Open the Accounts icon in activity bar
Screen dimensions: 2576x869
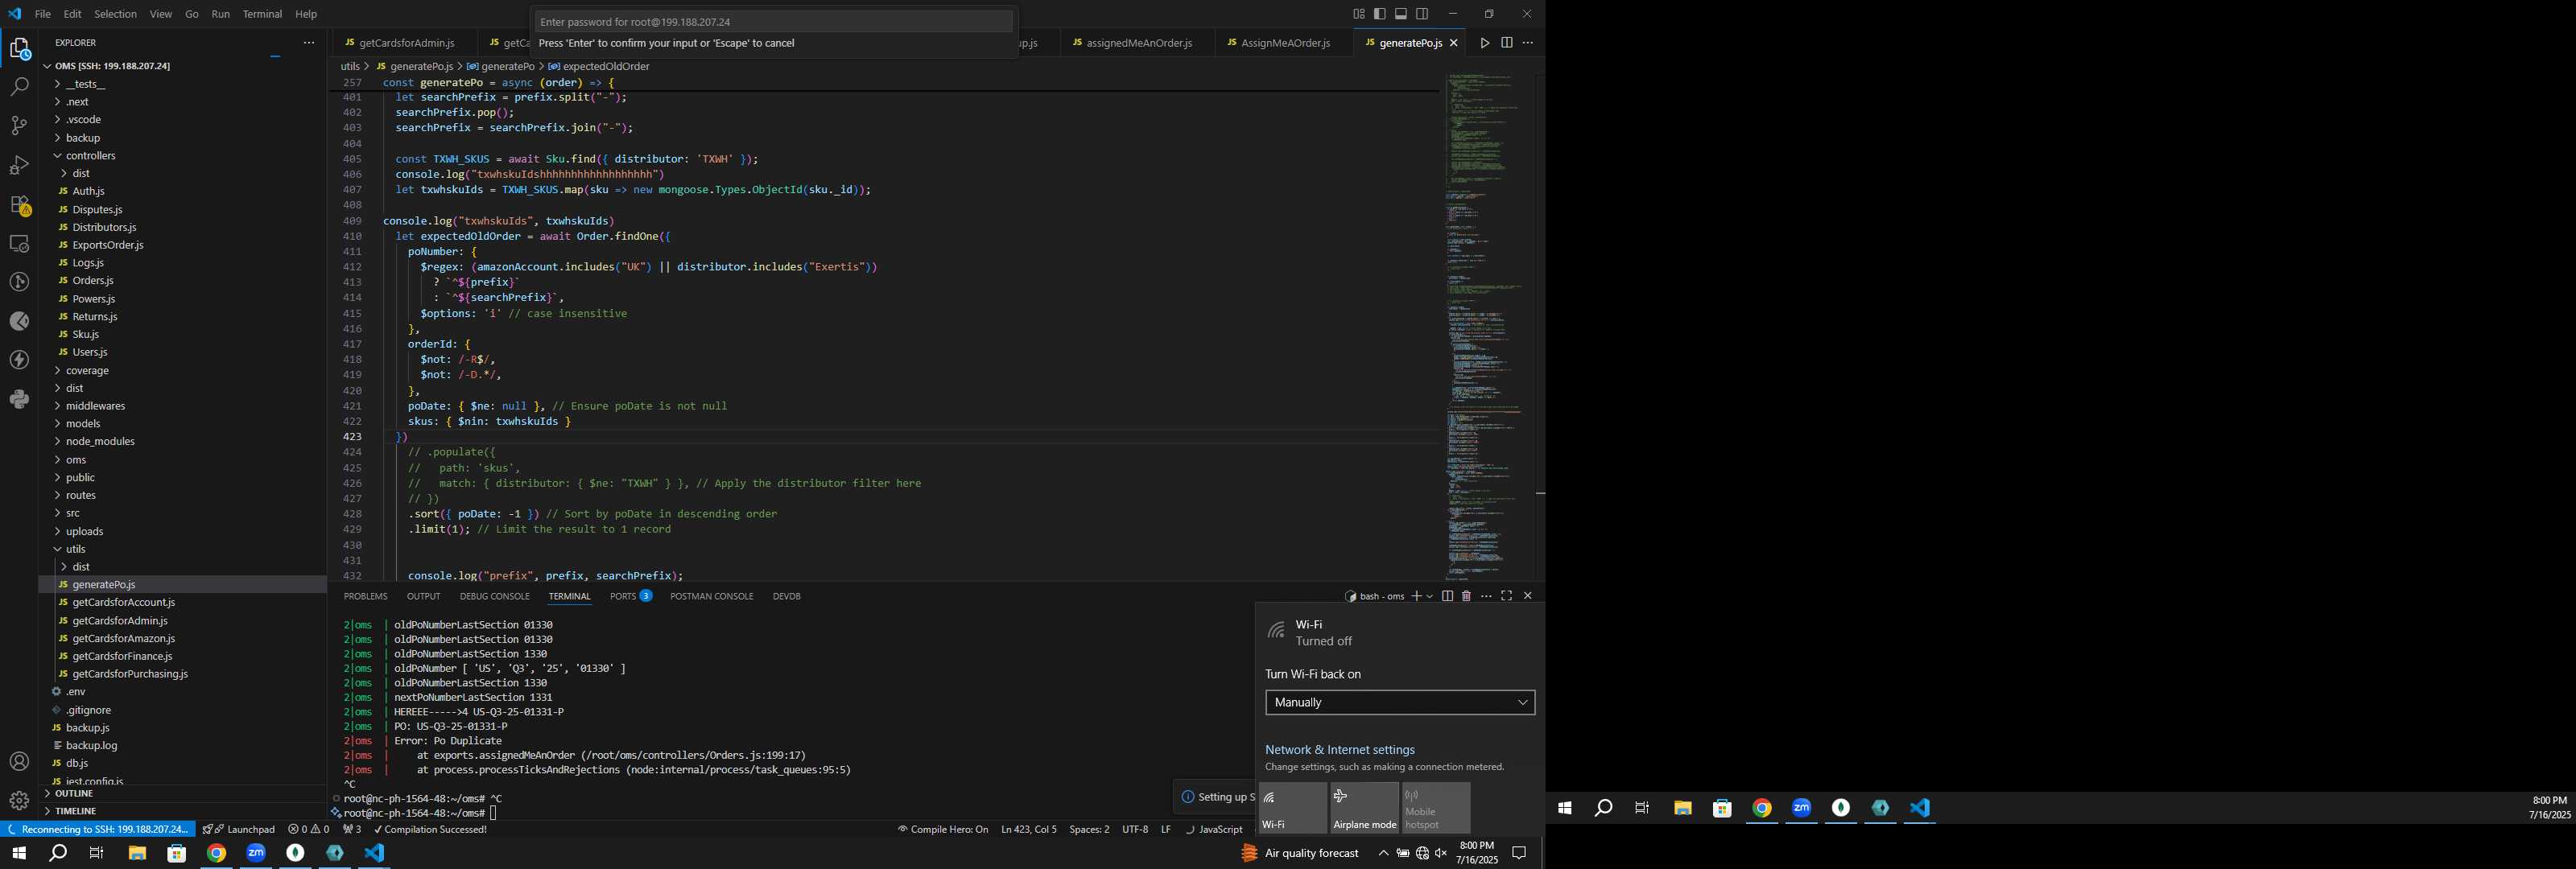tap(19, 762)
